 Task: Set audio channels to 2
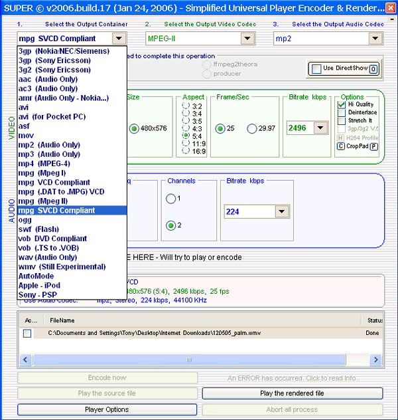pos(170,225)
